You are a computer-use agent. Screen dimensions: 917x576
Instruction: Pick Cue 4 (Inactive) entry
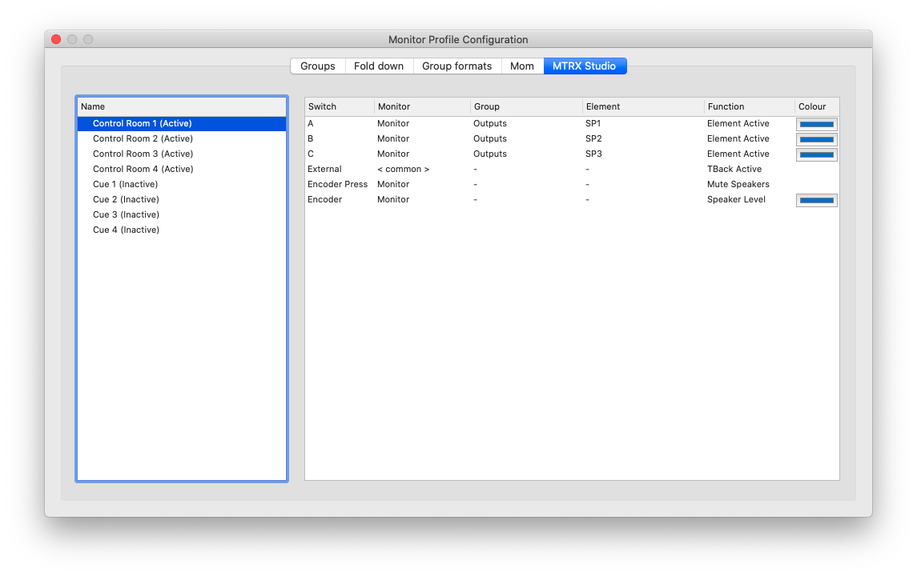181,230
